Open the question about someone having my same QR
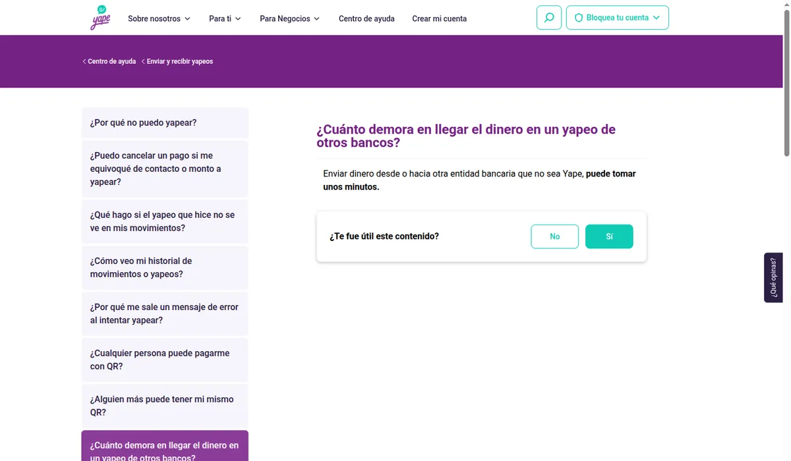 165,406
